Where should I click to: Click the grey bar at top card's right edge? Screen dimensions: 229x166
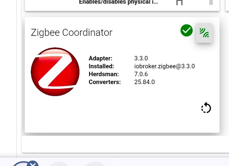tap(211, 2)
